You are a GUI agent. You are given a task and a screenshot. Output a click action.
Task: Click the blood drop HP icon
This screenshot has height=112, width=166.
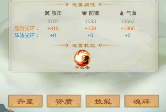tap(122, 13)
